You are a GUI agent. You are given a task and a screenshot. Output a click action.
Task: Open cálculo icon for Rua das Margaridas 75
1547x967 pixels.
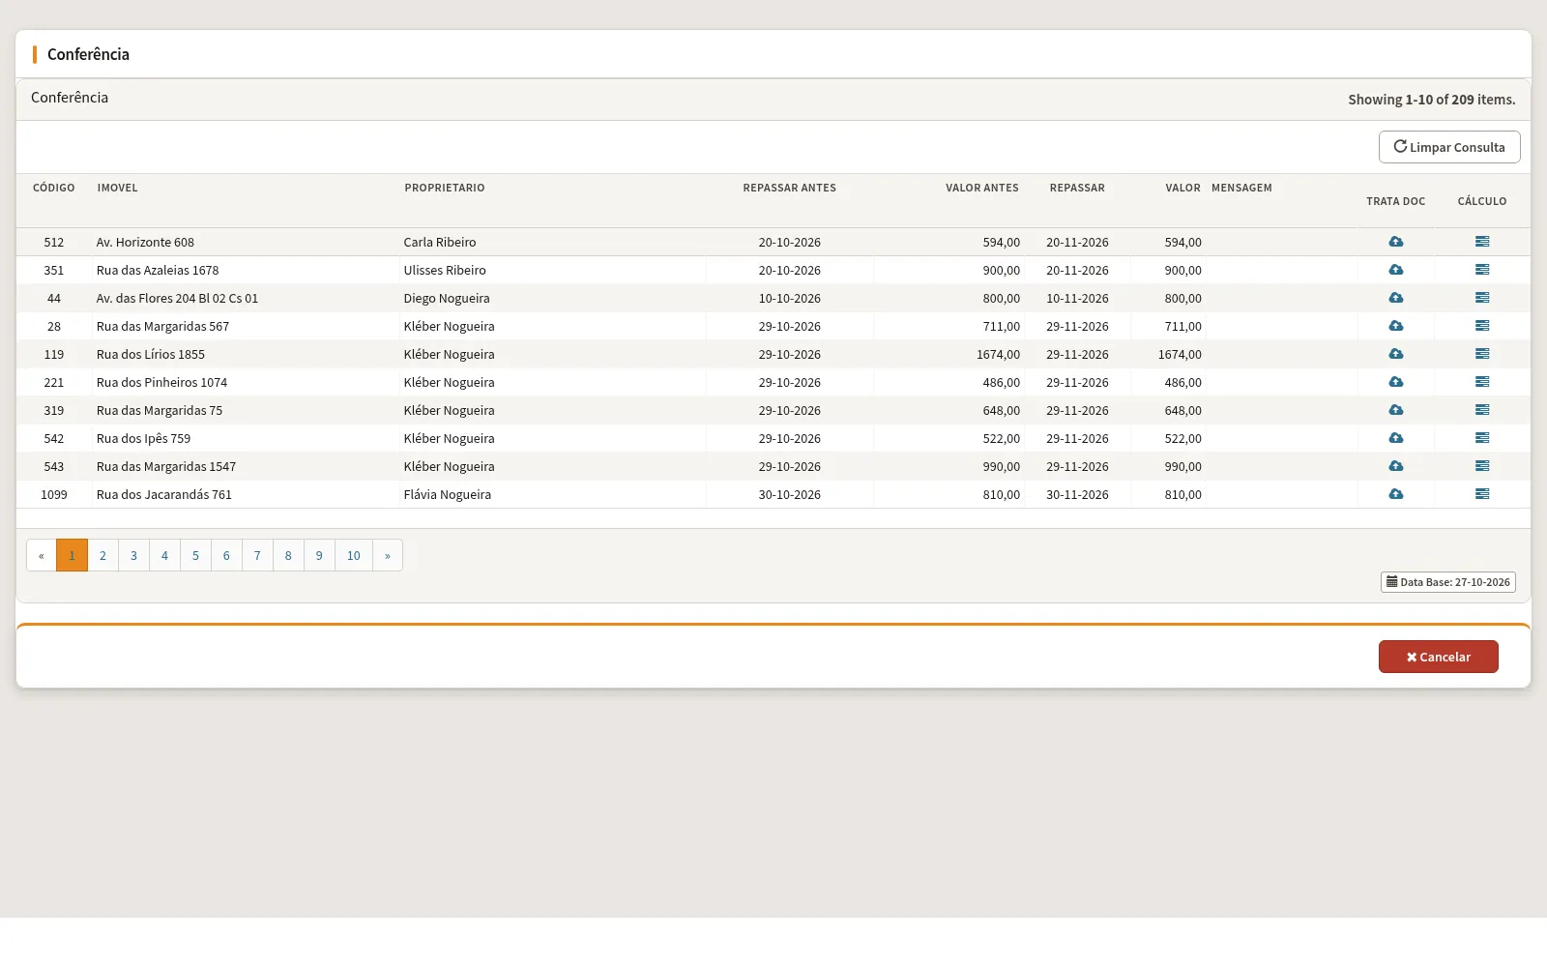point(1482,410)
